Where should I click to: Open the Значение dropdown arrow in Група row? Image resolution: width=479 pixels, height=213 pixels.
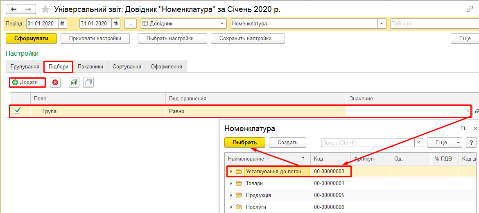click(468, 111)
